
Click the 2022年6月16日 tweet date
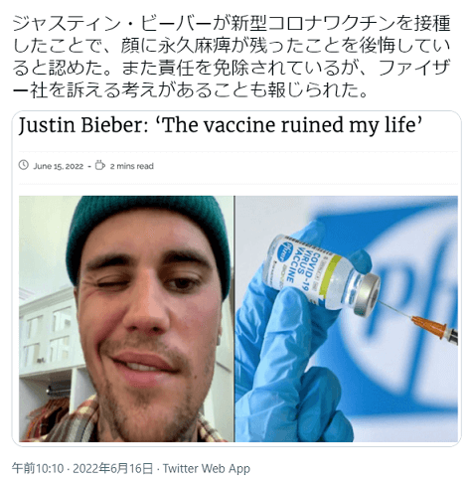[112, 468]
